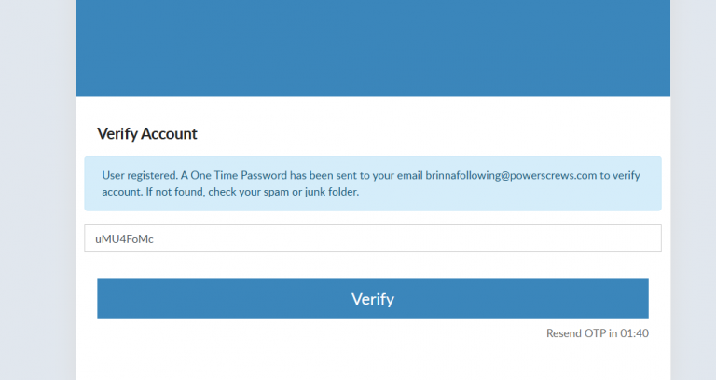716x380 pixels.
Task: Click white card area below Resend OTP
Action: [373, 361]
